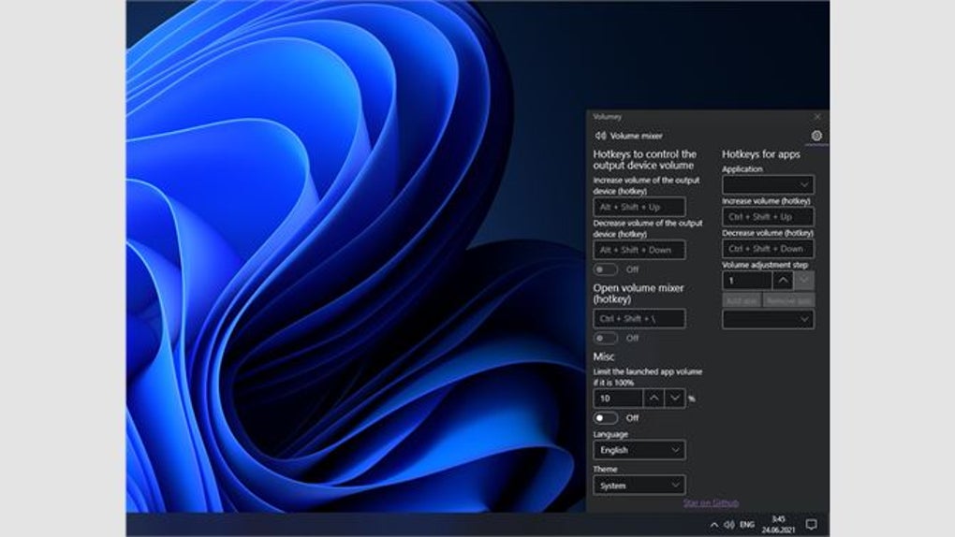Click the 'Hotkeys for apps' heading
The width and height of the screenshot is (955, 537).
[x=760, y=154]
